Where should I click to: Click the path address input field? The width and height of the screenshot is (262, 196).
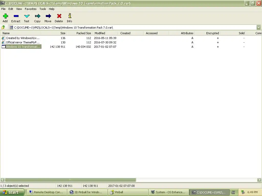tap(135, 27)
